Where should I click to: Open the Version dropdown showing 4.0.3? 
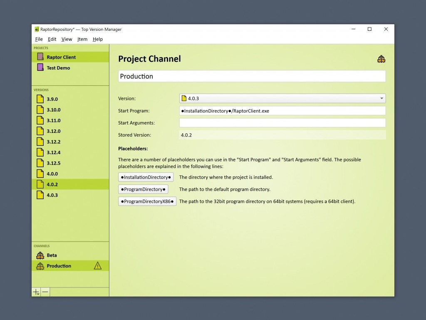(x=282, y=98)
